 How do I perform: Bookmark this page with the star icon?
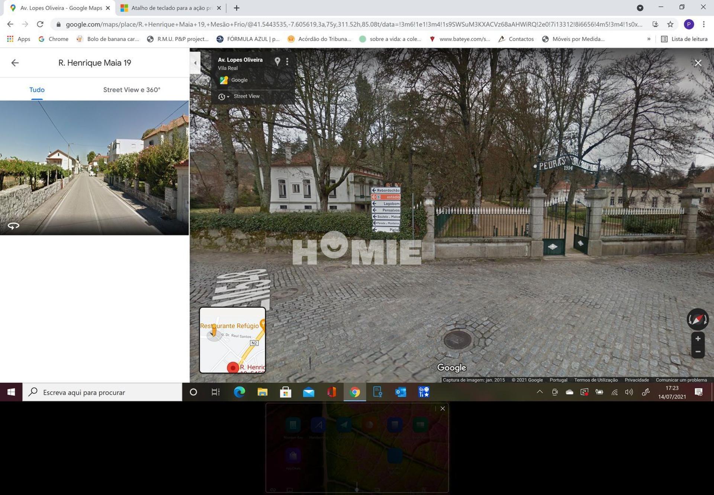click(670, 24)
